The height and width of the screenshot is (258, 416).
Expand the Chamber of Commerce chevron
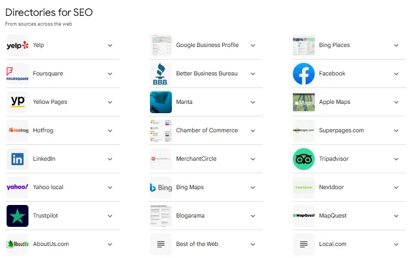click(x=253, y=131)
